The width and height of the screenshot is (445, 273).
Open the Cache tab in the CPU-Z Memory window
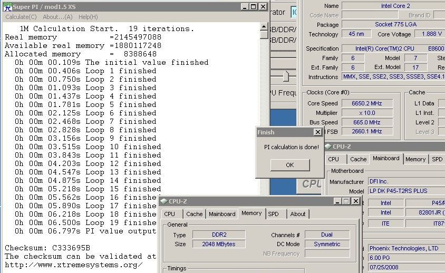(x=194, y=214)
